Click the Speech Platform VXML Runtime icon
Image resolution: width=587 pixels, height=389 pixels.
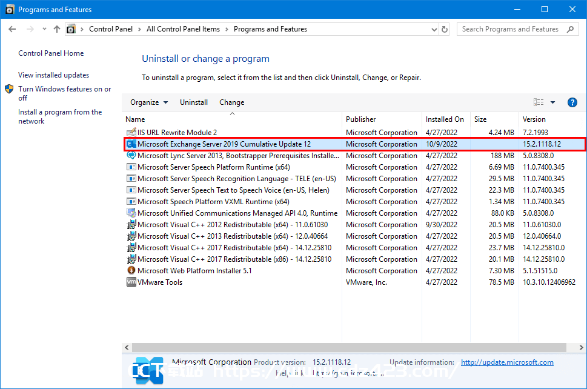point(131,201)
